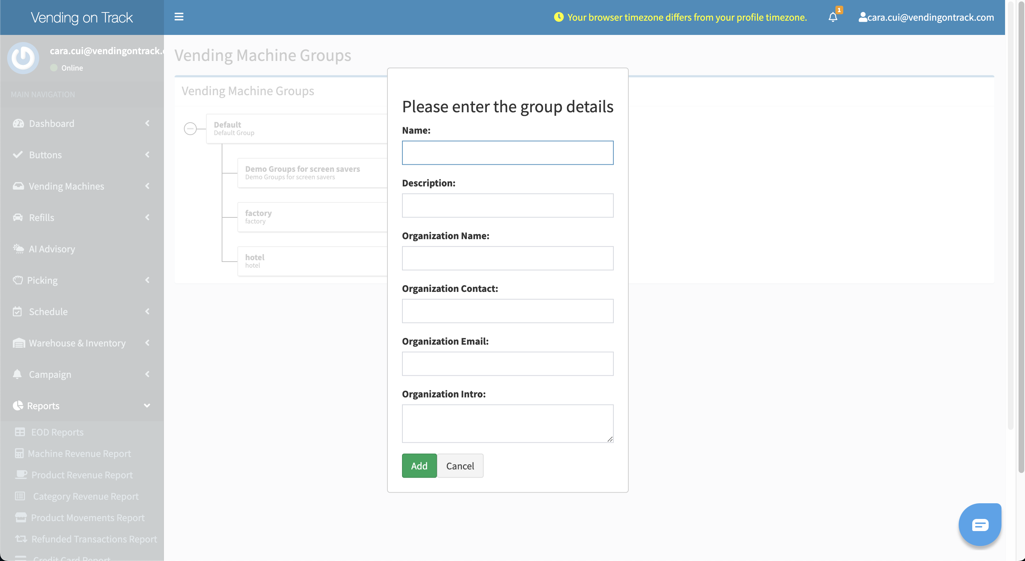Click the Add button to submit

point(419,465)
